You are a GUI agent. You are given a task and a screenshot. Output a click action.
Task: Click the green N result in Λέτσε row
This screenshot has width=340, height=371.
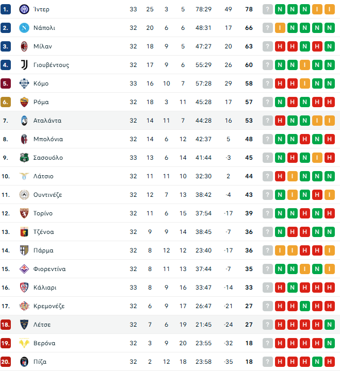pos(330,325)
